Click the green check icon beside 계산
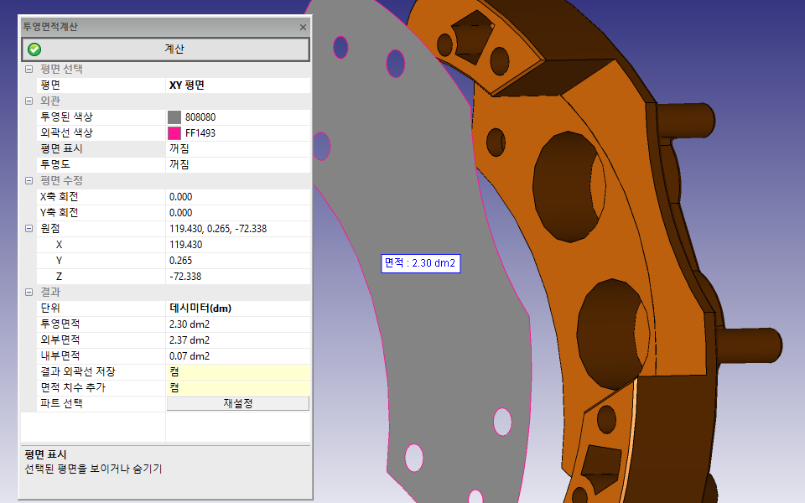Image resolution: width=805 pixels, height=503 pixels. pyautogui.click(x=34, y=49)
